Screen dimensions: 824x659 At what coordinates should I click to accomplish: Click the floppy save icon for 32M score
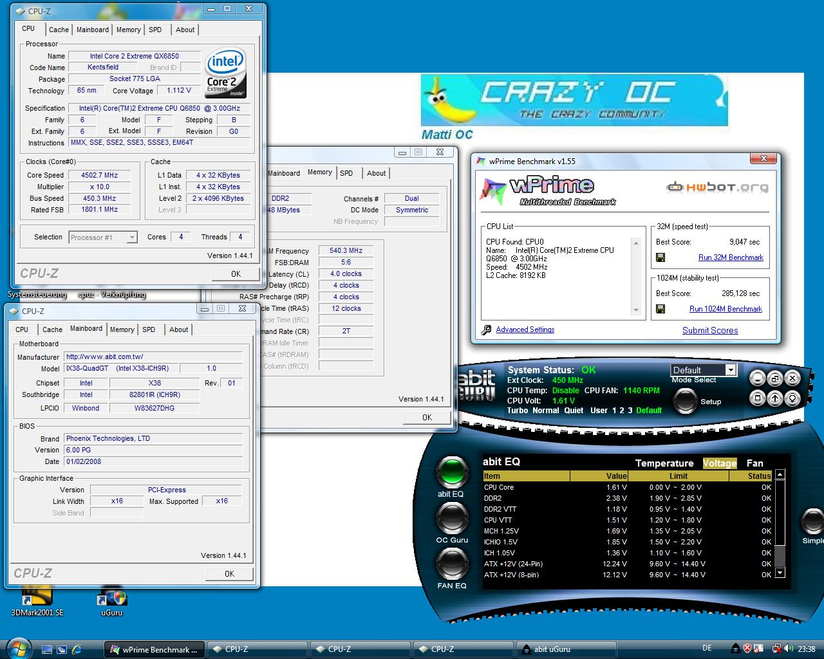(x=660, y=257)
